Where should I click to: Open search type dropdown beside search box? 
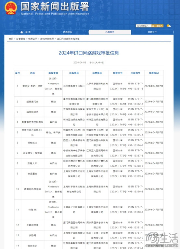click(160, 26)
